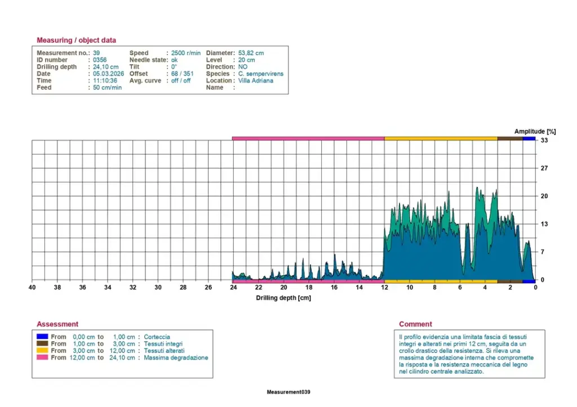The image size is (577, 407).
Task: Click the Measurement039 footer label
Action: pos(288,392)
